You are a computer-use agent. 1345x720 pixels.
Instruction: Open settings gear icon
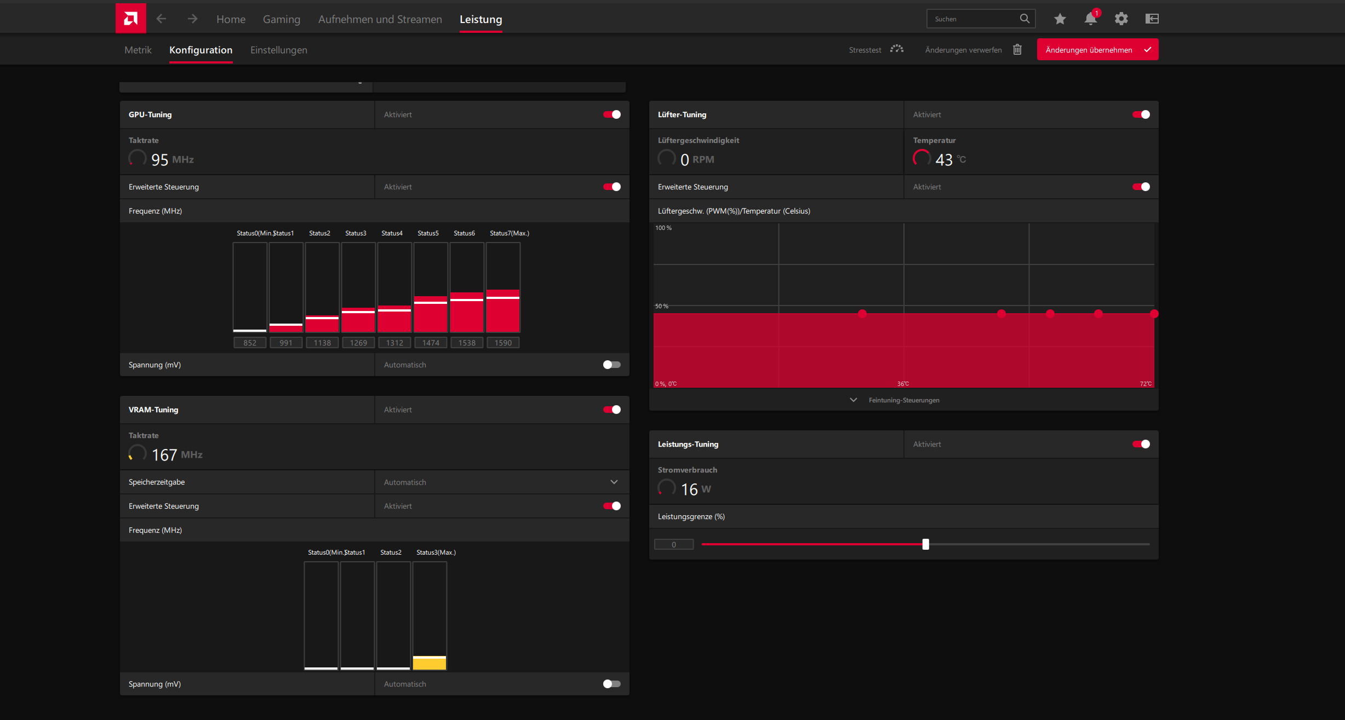point(1121,19)
